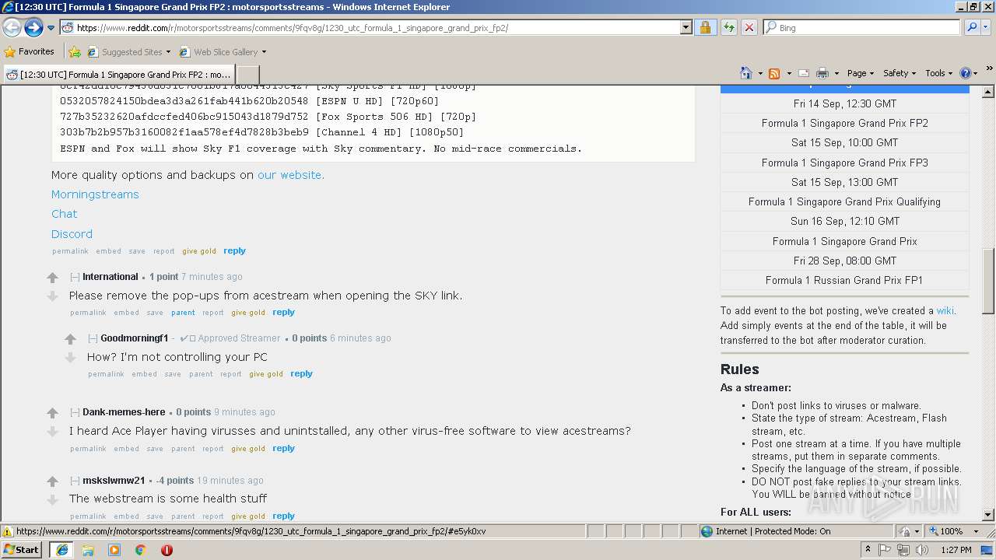Open the Discord link

(72, 234)
